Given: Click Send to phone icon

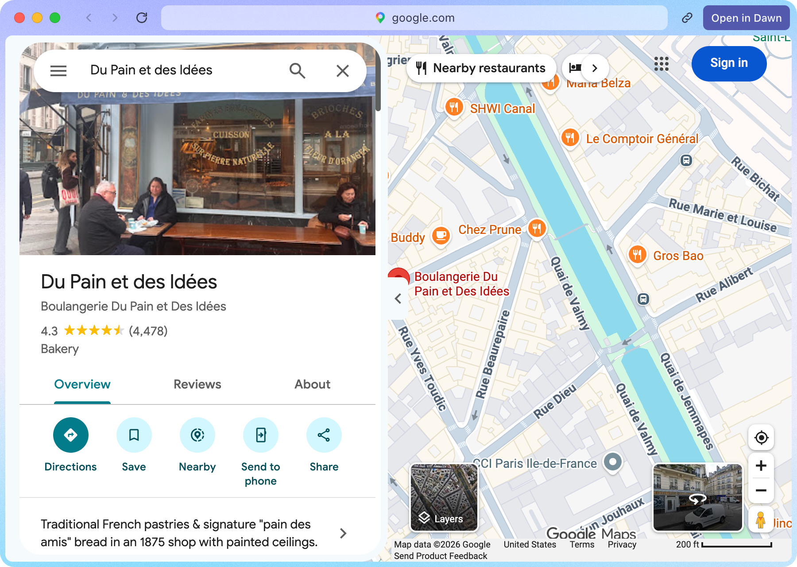Looking at the screenshot, I should (261, 435).
